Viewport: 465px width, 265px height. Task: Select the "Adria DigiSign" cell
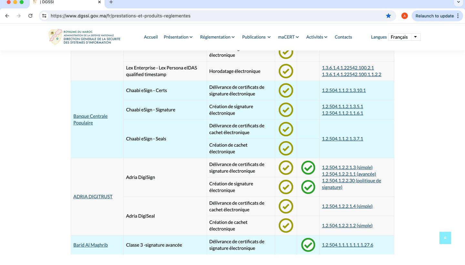click(165, 177)
